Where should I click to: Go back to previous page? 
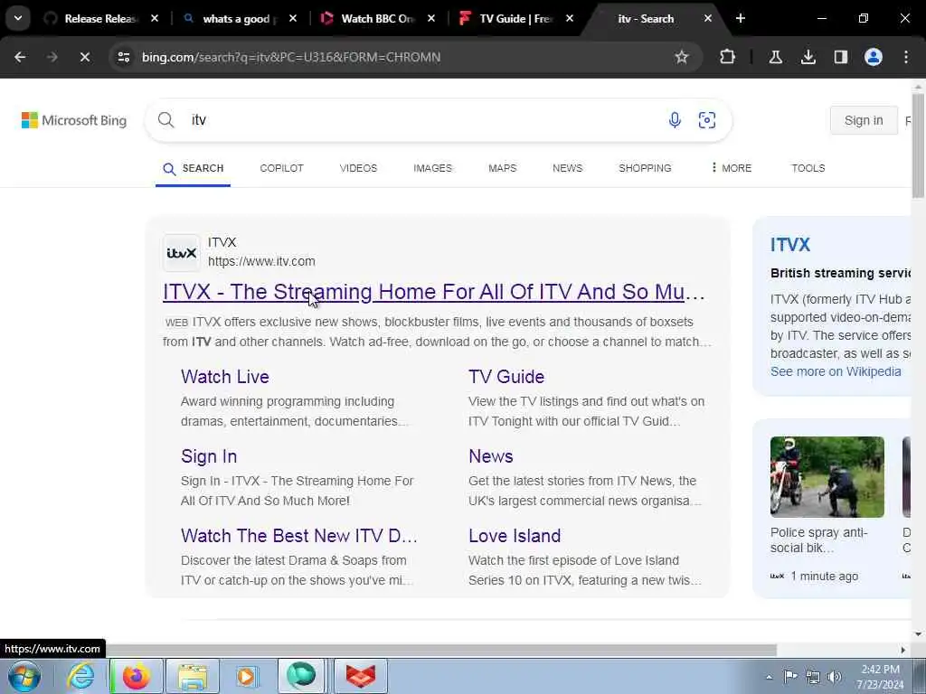point(20,57)
